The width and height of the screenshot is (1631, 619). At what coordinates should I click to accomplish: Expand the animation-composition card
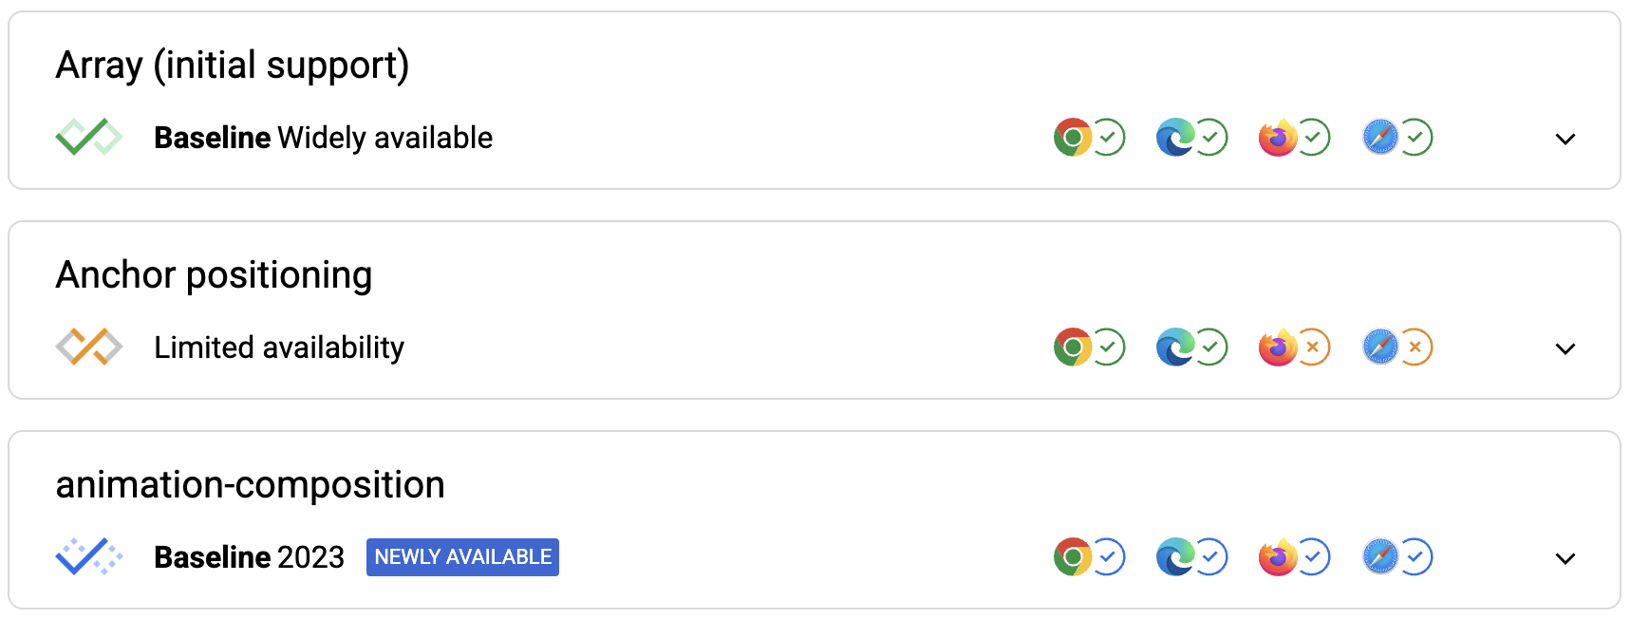(1565, 558)
